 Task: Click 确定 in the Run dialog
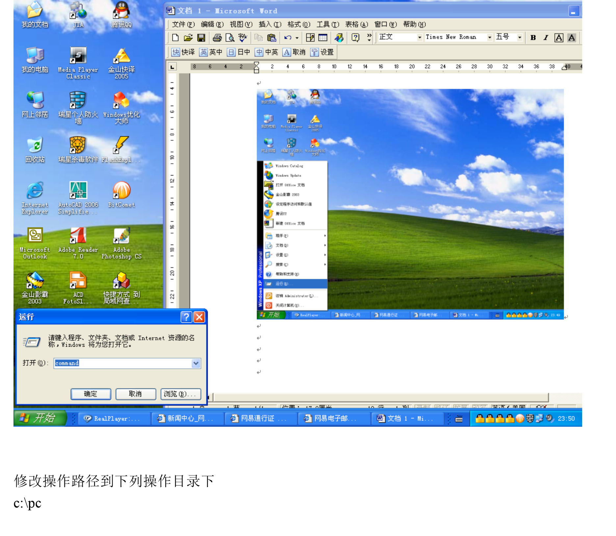click(90, 394)
